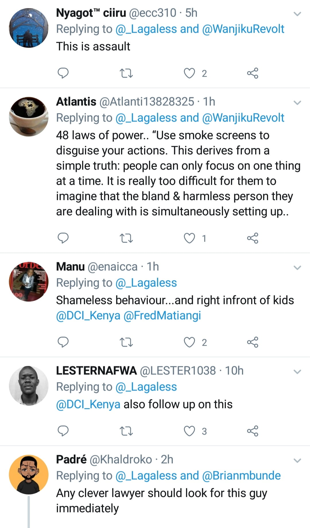Share Manu's tweet

253,342
